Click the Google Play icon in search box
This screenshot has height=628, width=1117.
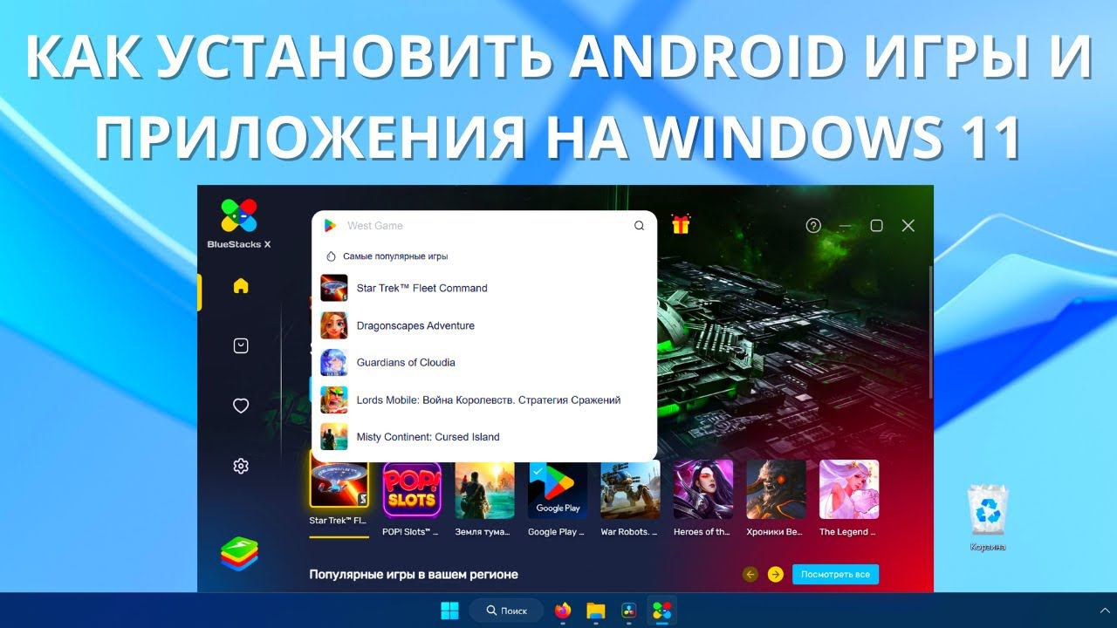tap(330, 225)
